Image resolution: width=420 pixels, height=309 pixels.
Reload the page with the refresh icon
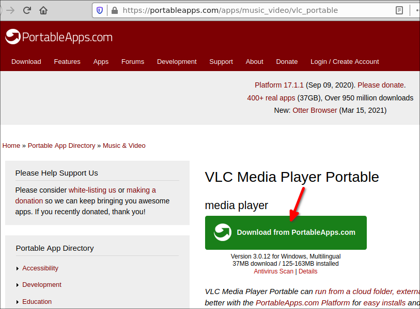click(x=27, y=10)
